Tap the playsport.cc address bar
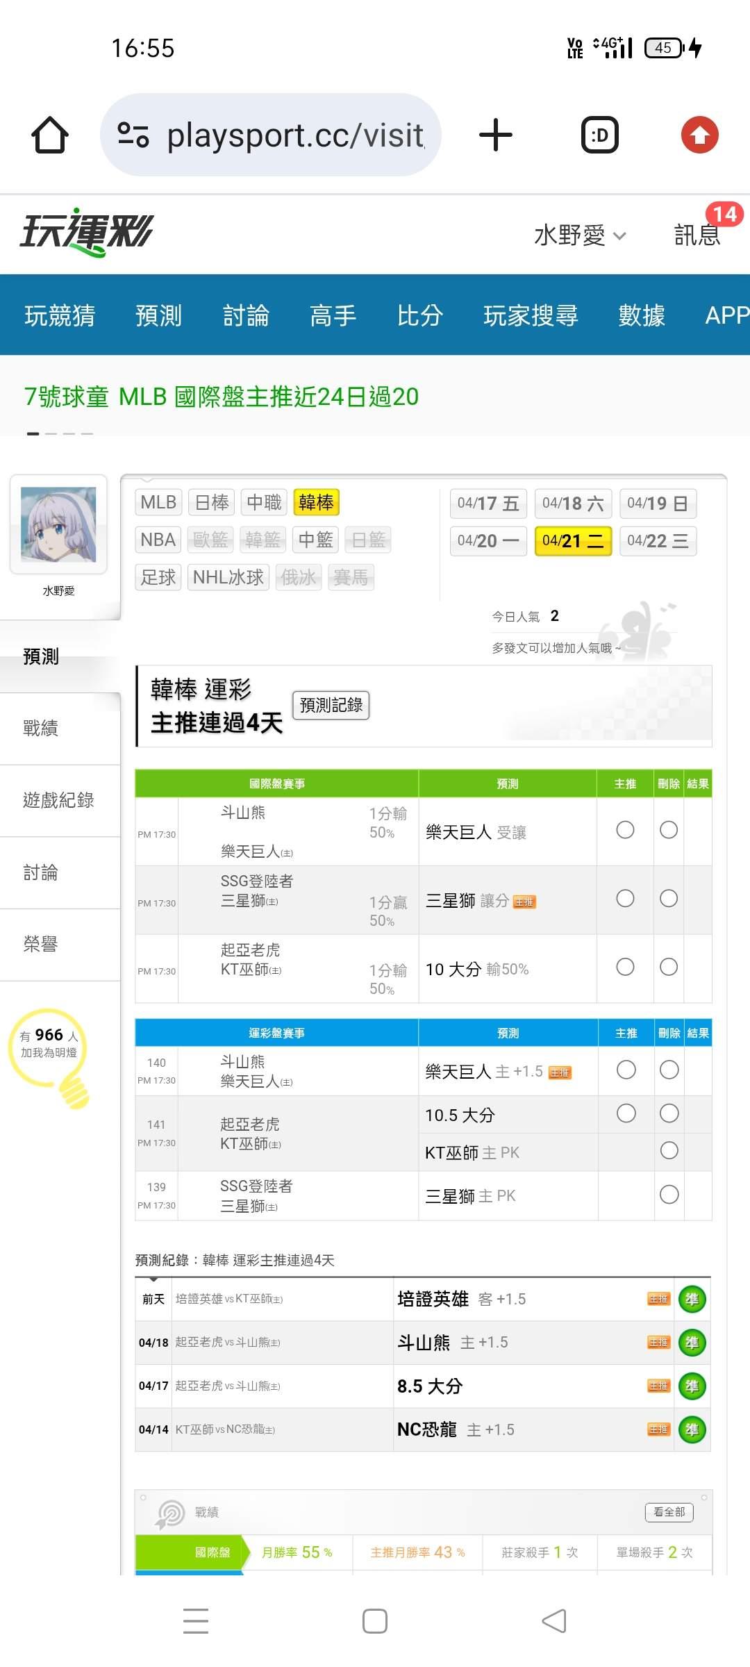 tap(271, 135)
